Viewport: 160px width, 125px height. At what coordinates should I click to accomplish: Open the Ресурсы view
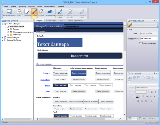[41, 13]
